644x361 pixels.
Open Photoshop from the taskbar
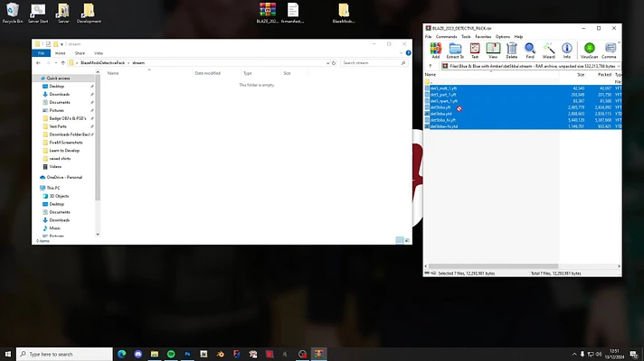tap(187, 354)
